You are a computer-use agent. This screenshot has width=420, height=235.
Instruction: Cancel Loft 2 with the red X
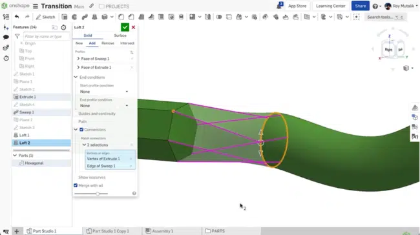133,27
